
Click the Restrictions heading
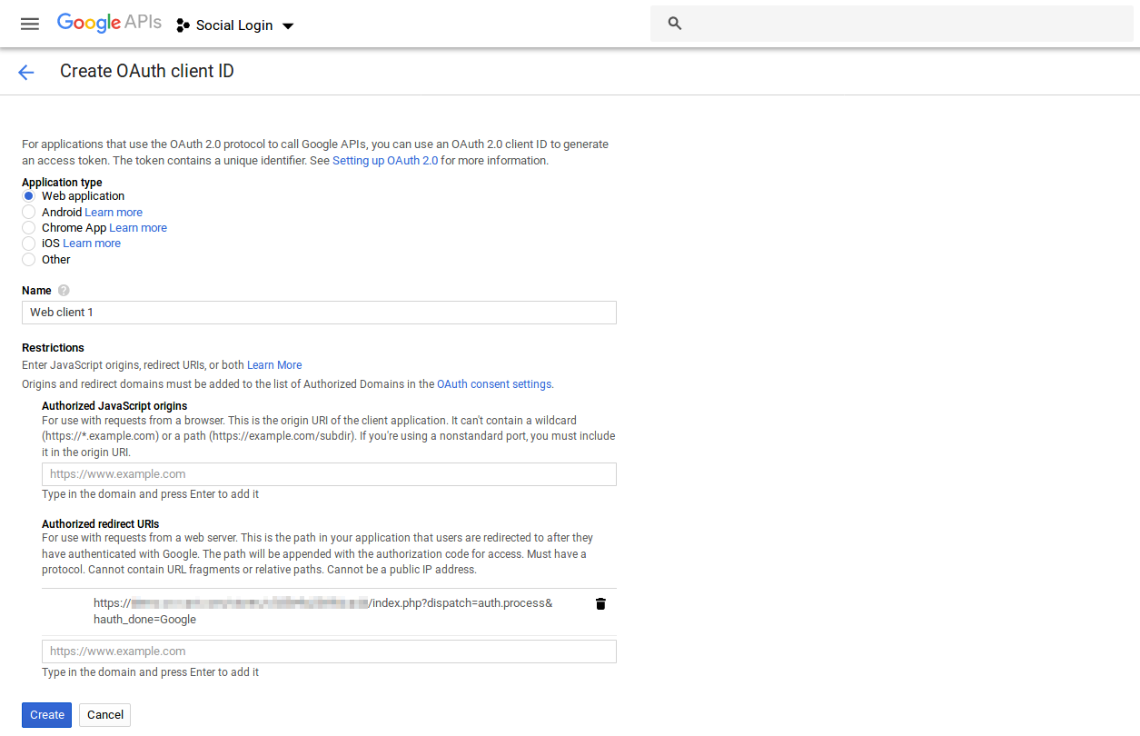coord(53,348)
